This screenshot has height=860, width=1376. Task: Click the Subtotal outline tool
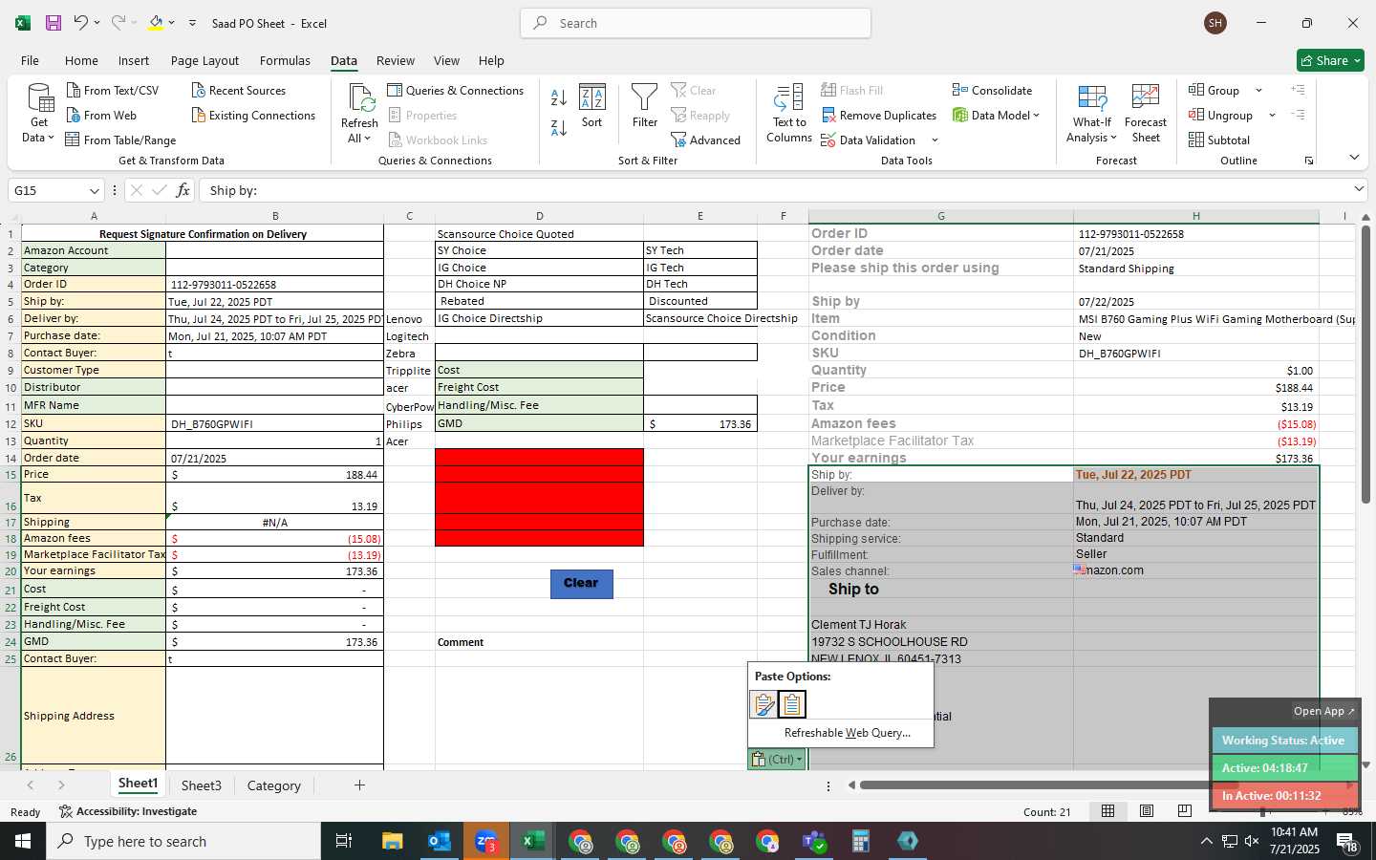1218,140
